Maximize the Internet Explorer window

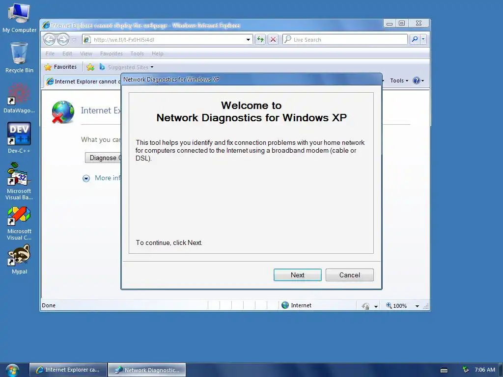pos(402,23)
